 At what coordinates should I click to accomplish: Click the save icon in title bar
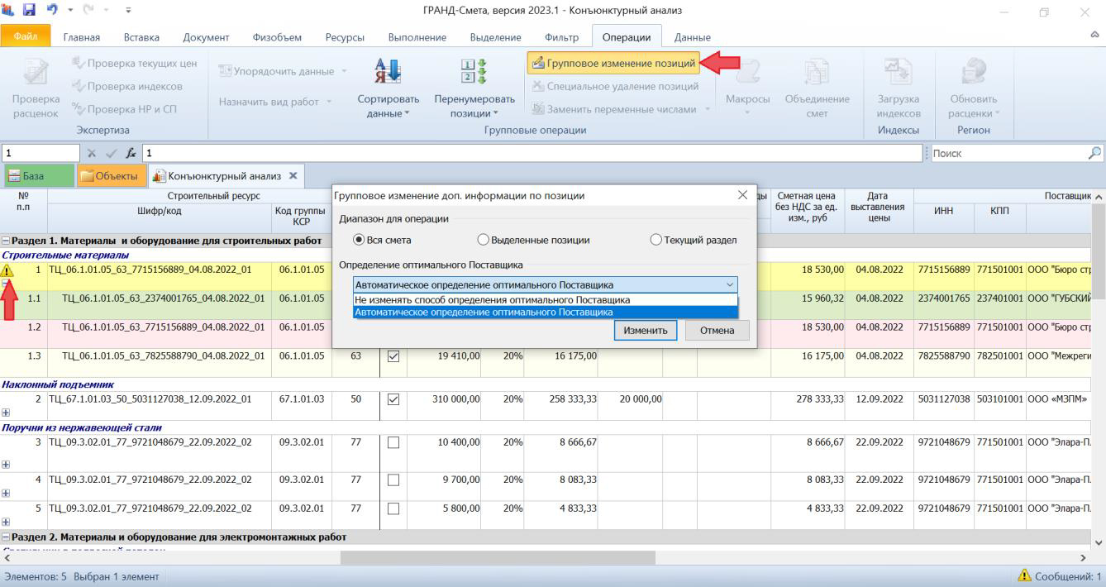coord(30,11)
